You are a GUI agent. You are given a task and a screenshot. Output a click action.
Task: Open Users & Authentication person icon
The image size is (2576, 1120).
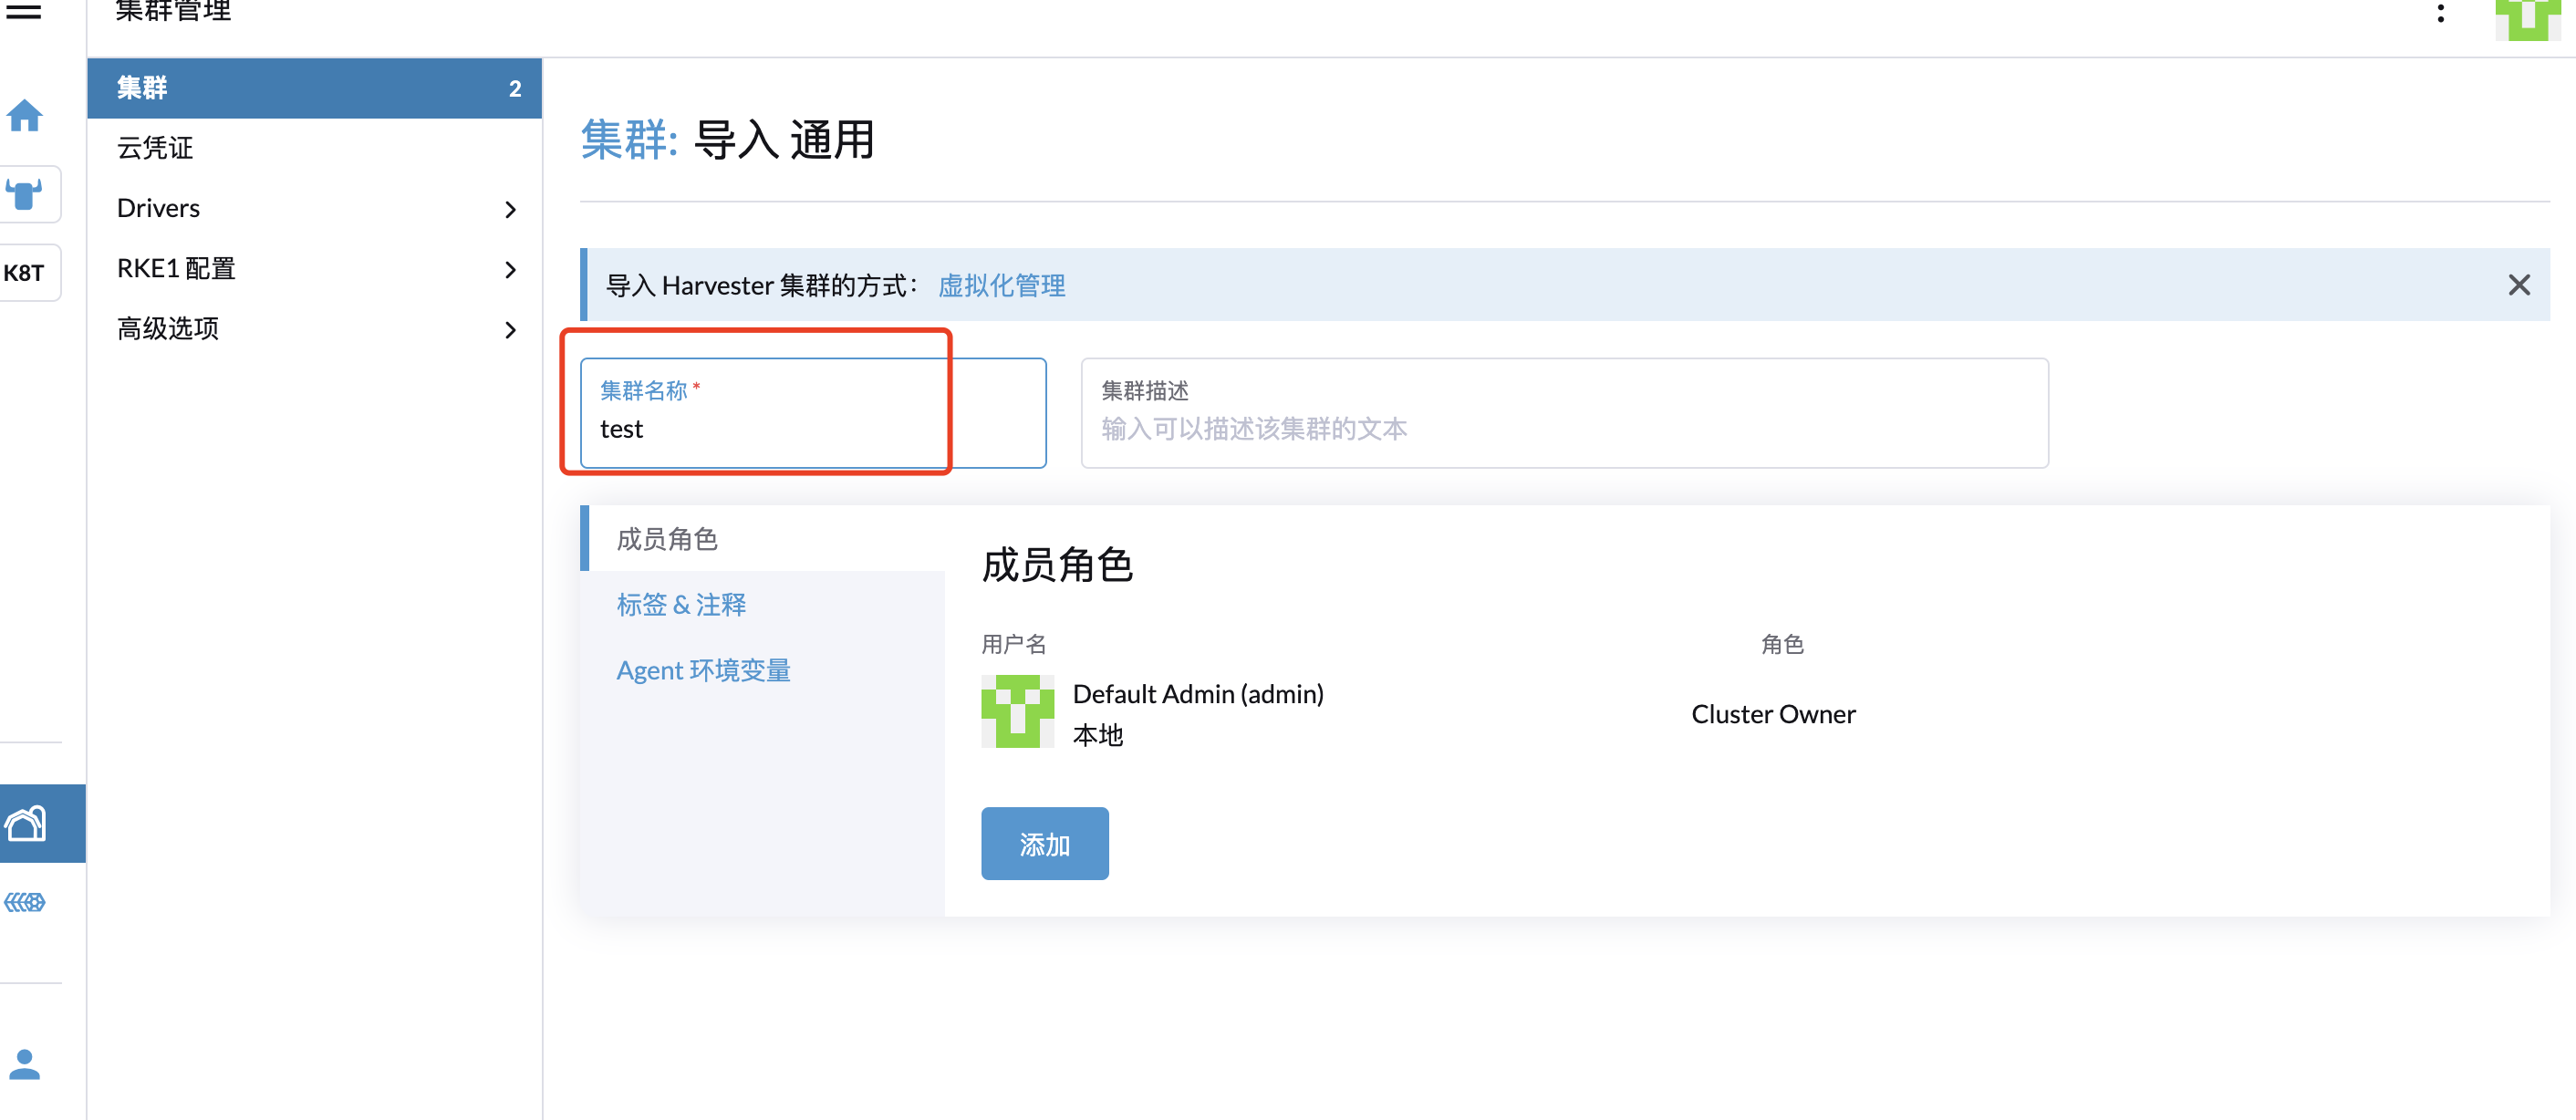pos(24,1064)
